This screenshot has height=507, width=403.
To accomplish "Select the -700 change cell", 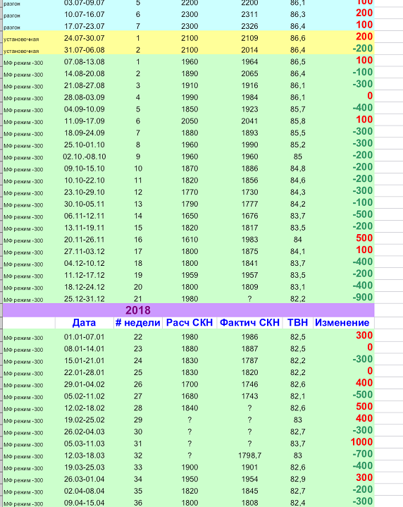I will tap(363, 454).
